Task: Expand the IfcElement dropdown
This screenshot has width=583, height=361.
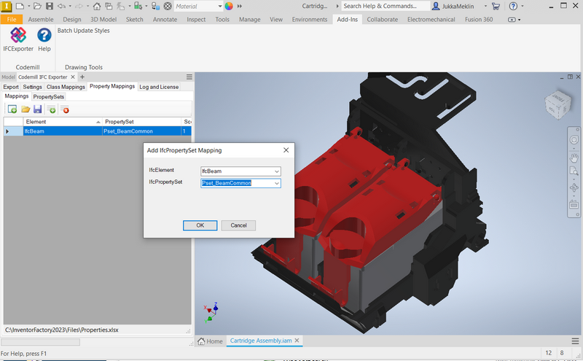Action: [x=276, y=171]
